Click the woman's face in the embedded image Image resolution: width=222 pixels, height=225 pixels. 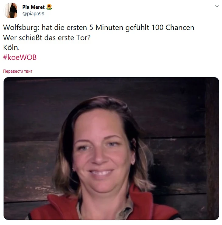click(101, 152)
